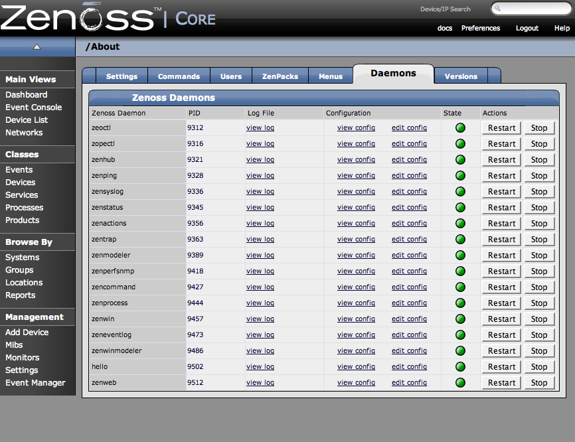575x442 pixels.
Task: Switch to the Versions tab
Action: pyautogui.click(x=461, y=76)
